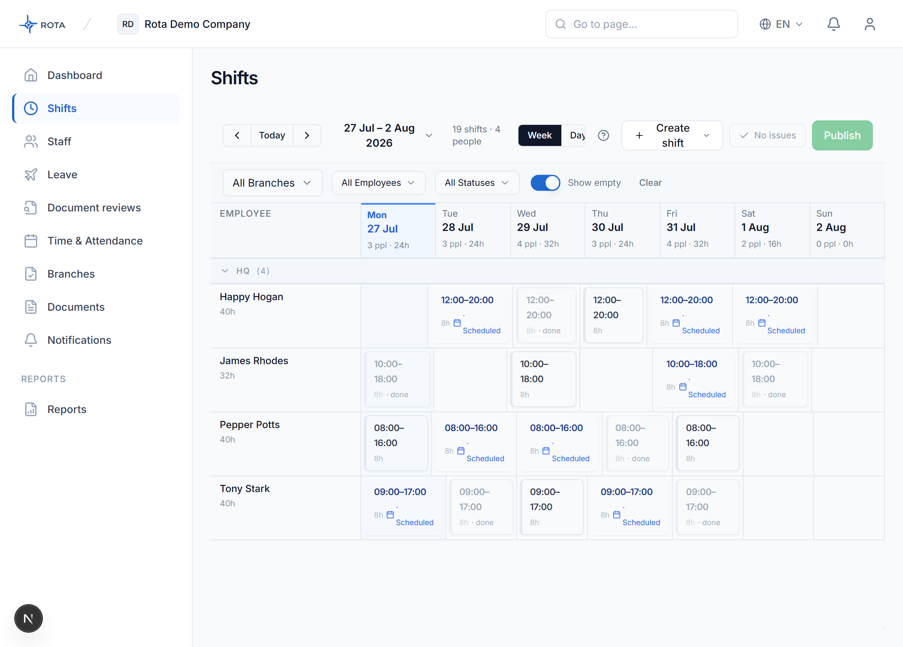Click the Today button
The image size is (903, 647).
[272, 135]
